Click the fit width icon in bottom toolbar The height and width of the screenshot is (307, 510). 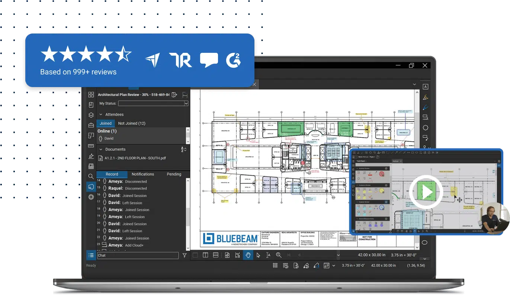pos(238,255)
